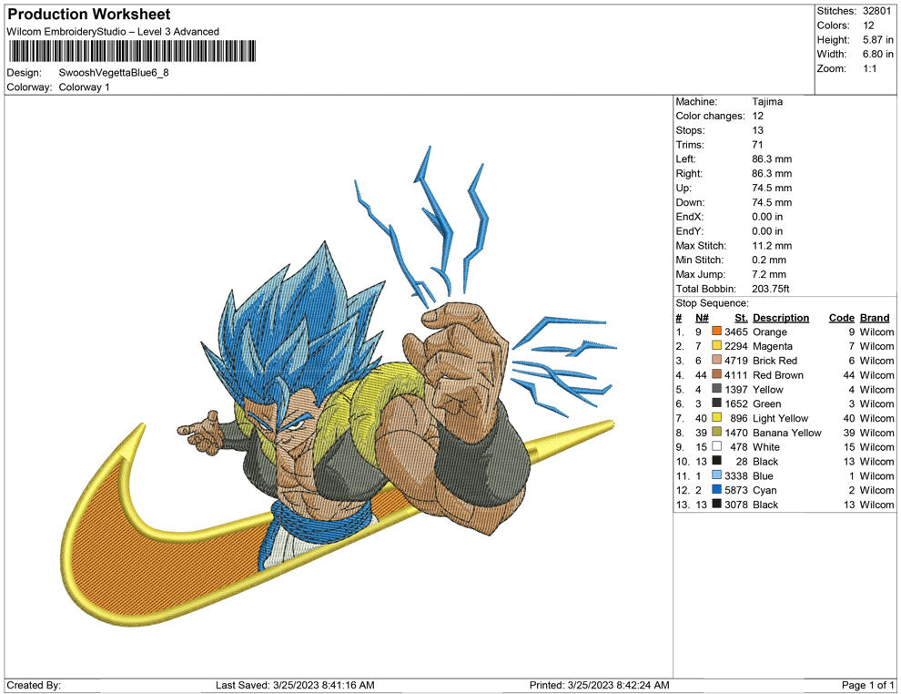Click the Last Saved timestamp in footer
Screen dimensions: 901x694
coord(295,685)
